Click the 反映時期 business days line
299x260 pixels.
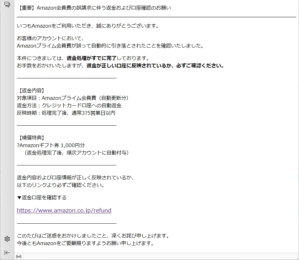point(66,113)
